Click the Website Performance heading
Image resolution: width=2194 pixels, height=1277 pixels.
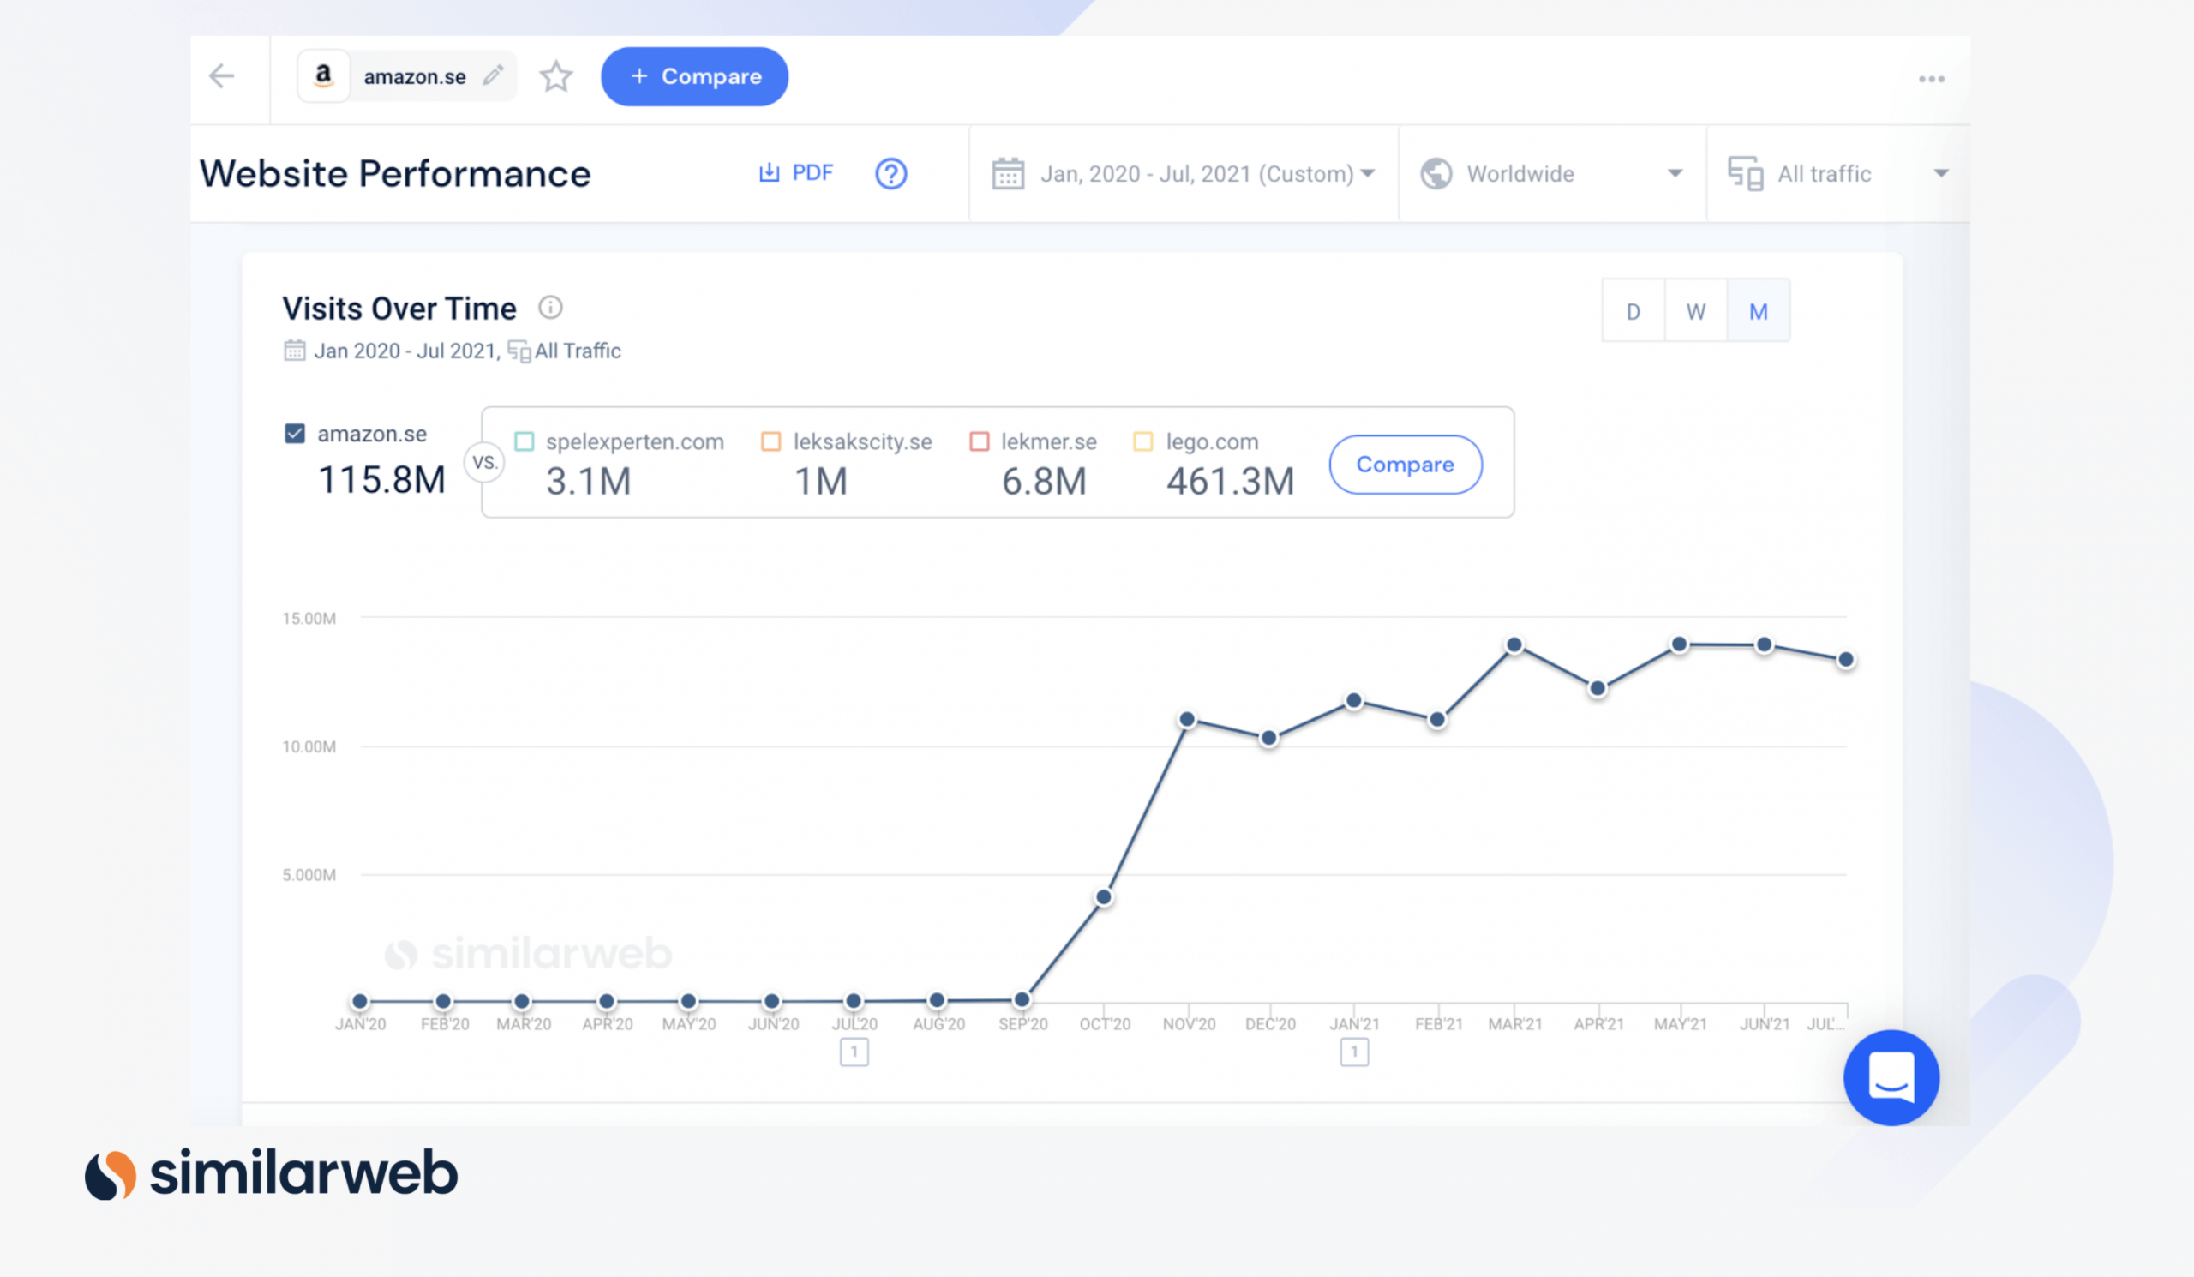click(x=395, y=173)
